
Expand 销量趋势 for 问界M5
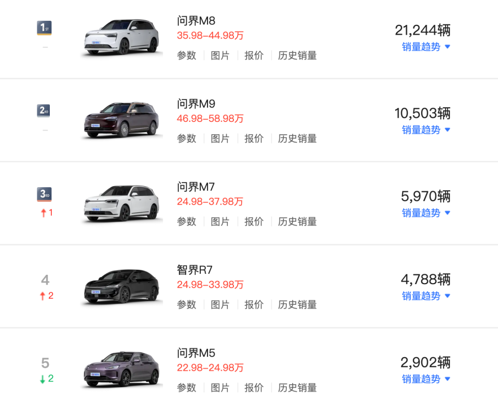pos(422,378)
